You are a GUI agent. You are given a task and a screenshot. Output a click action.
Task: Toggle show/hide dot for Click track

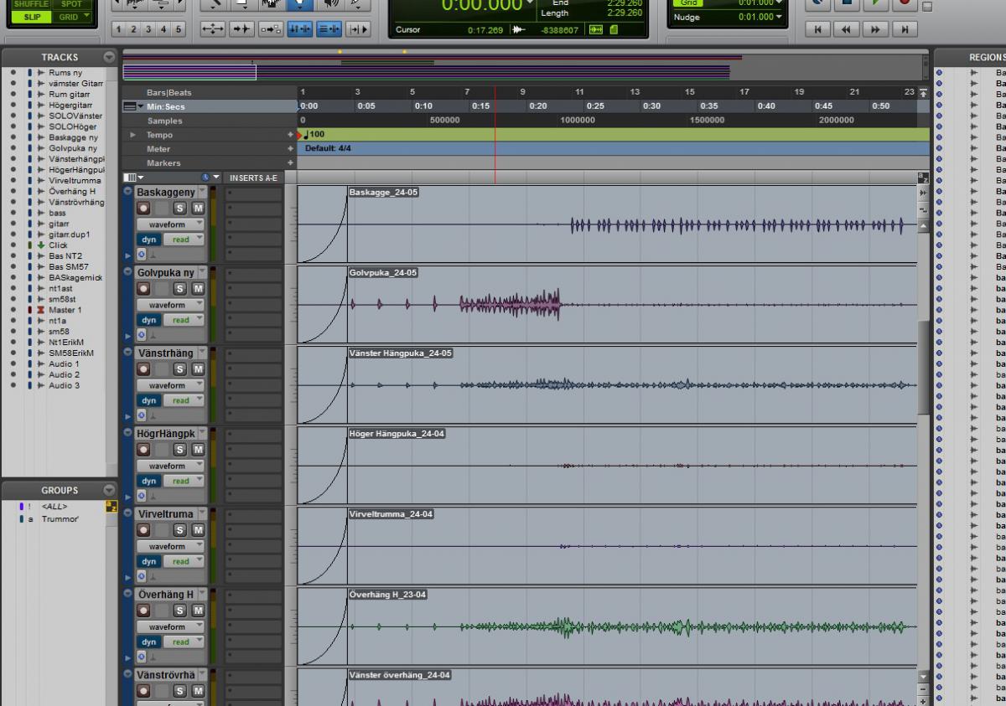(x=13, y=245)
